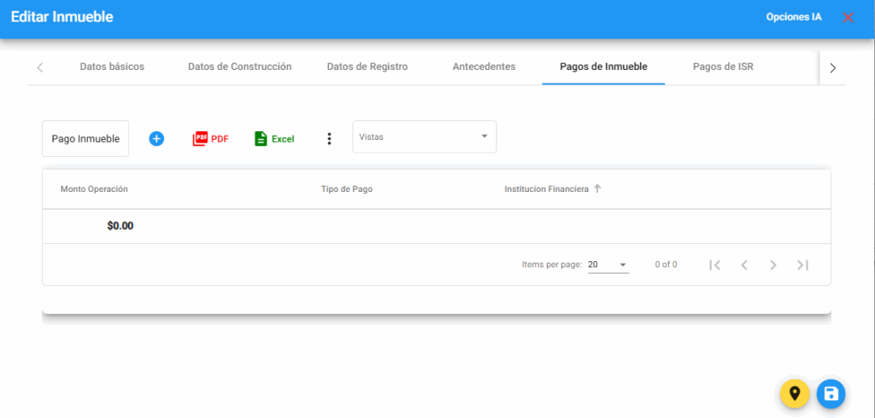
Task: Go to the next page of results
Action: click(772, 264)
